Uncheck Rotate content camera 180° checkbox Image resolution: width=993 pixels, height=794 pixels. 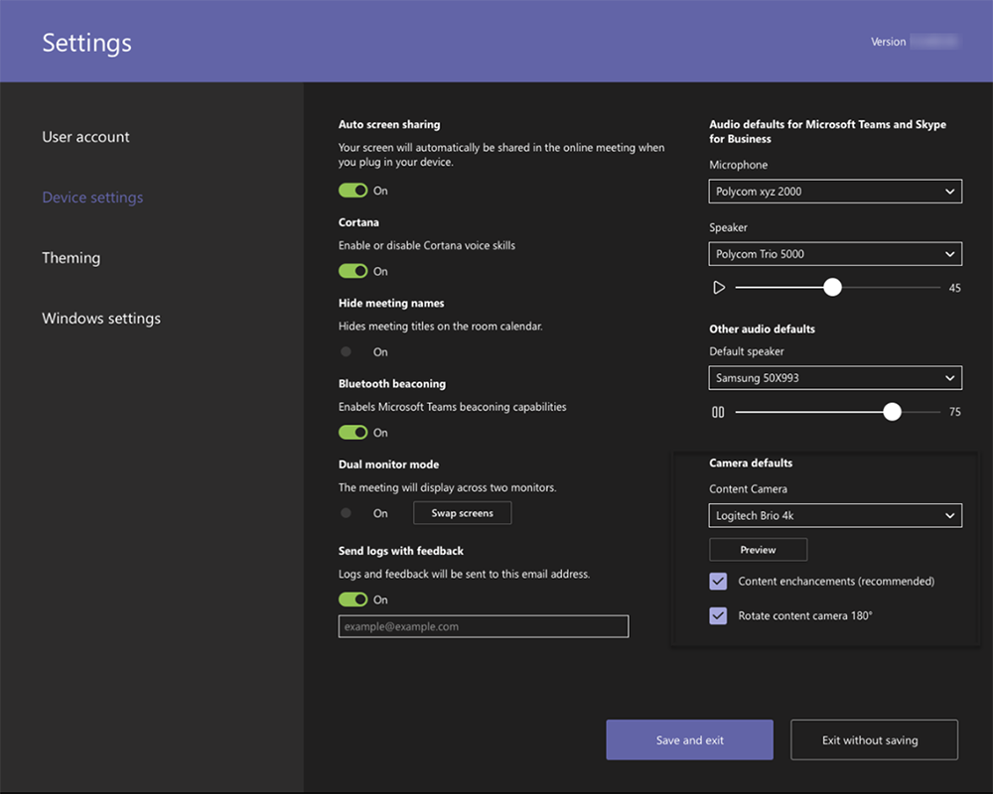click(718, 615)
